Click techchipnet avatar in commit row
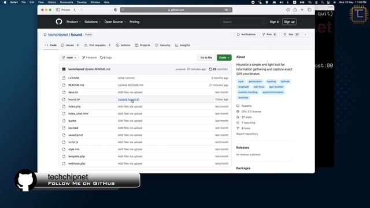 pos(64,69)
